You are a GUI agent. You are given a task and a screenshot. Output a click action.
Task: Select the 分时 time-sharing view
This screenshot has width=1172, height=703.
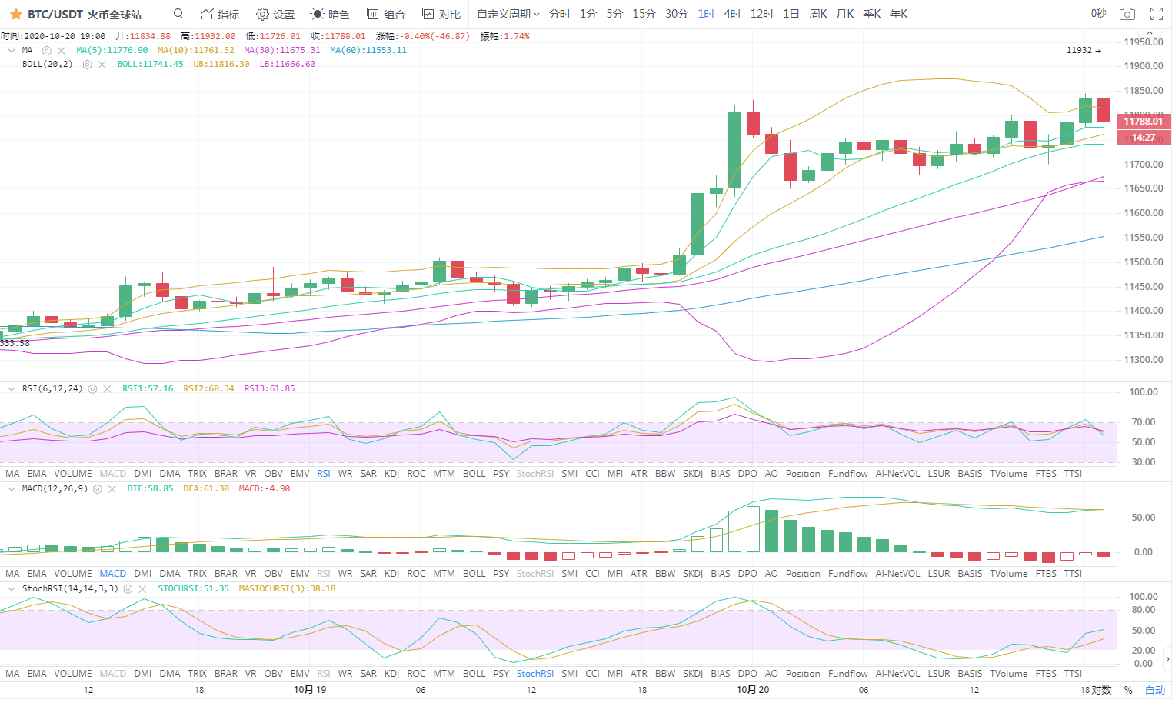[560, 14]
